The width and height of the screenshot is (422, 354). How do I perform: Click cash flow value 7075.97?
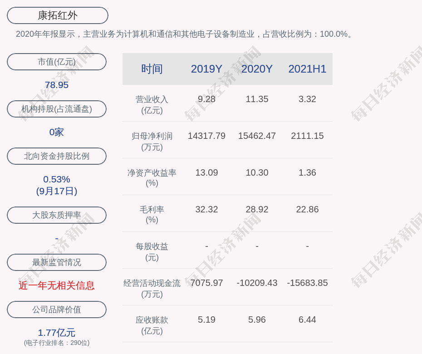click(x=206, y=283)
